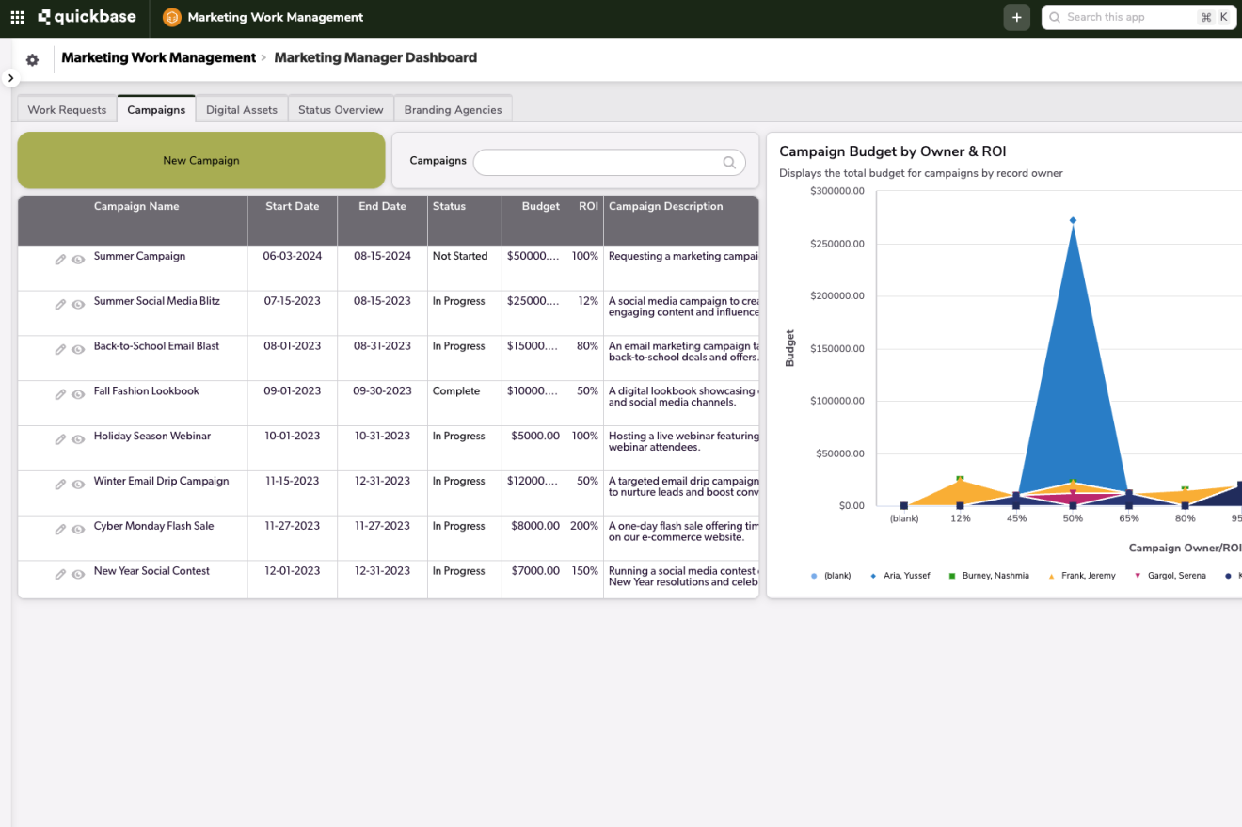Switch to the Digital Assets tab
Image resolution: width=1242 pixels, height=827 pixels.
[241, 110]
